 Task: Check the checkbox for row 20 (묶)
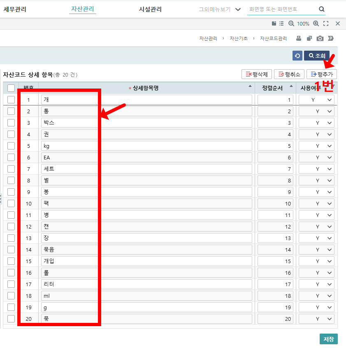click(x=11, y=319)
